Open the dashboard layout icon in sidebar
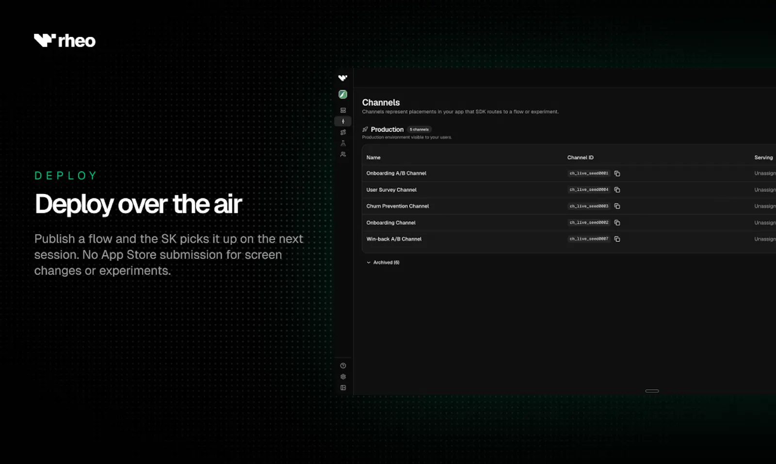 (x=343, y=111)
